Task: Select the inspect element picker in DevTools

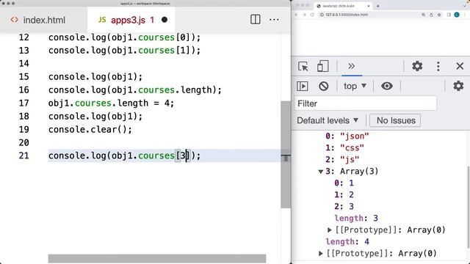Action: click(x=303, y=66)
